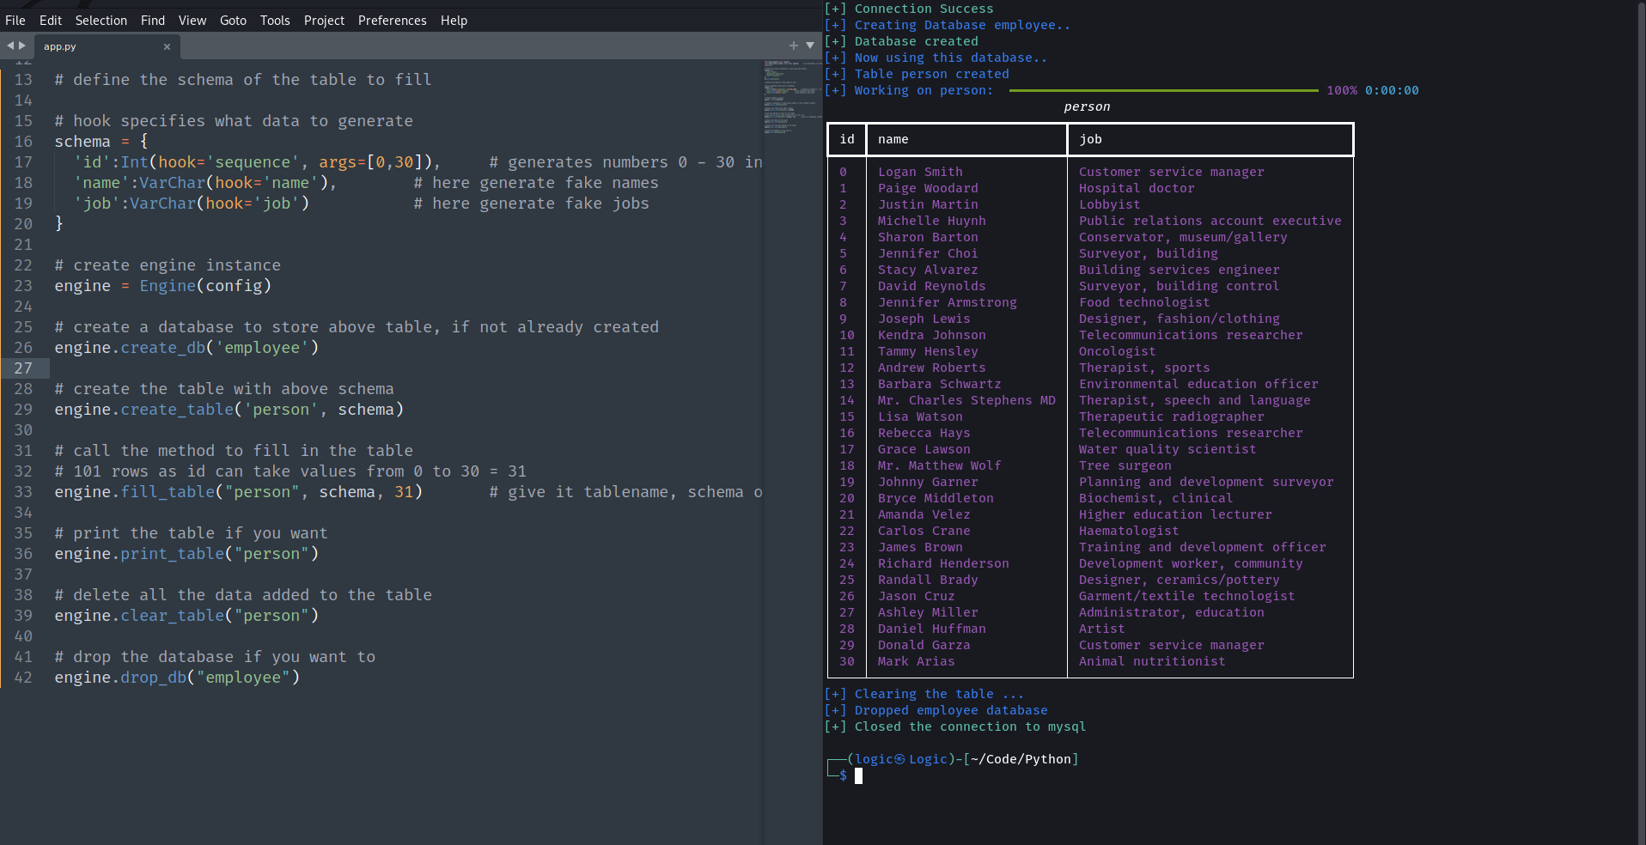Click 'Tree surgeon' job cell
Image resolution: width=1646 pixels, height=845 pixels.
click(x=1125, y=465)
